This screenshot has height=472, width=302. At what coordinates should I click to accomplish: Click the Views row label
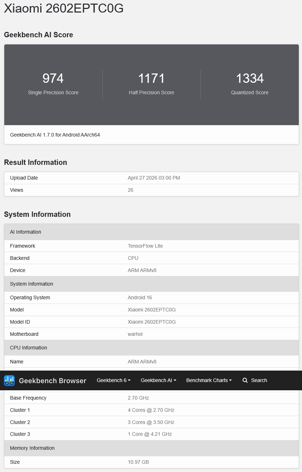tap(16, 190)
